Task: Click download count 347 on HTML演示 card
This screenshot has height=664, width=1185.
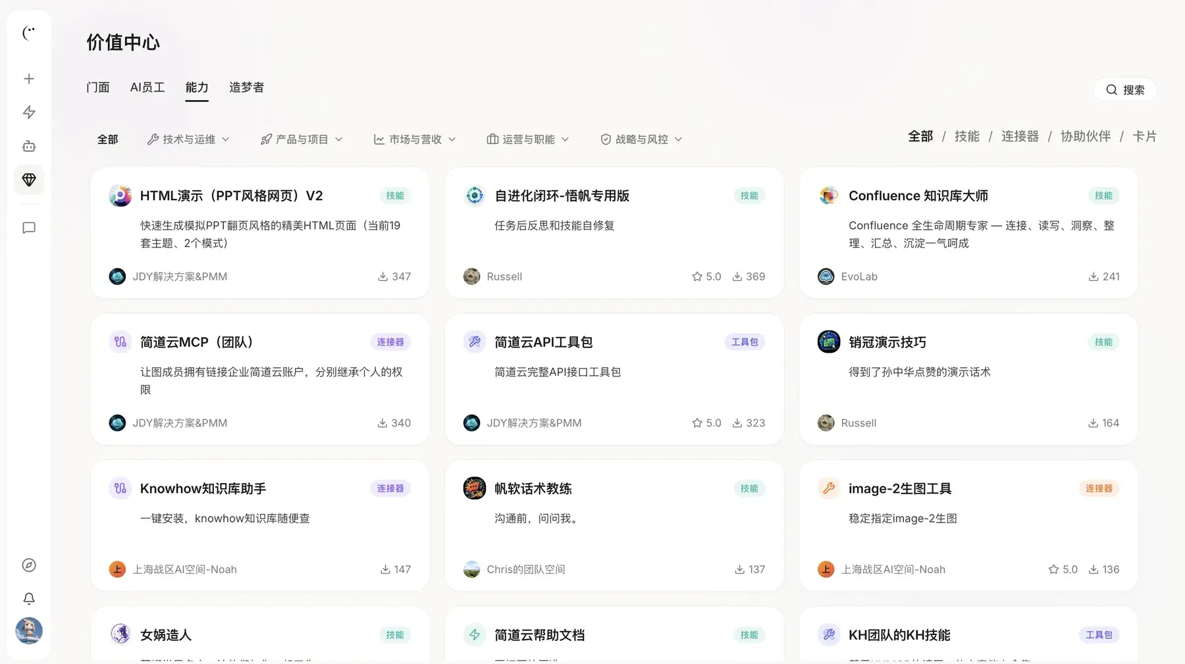Action: tap(394, 276)
